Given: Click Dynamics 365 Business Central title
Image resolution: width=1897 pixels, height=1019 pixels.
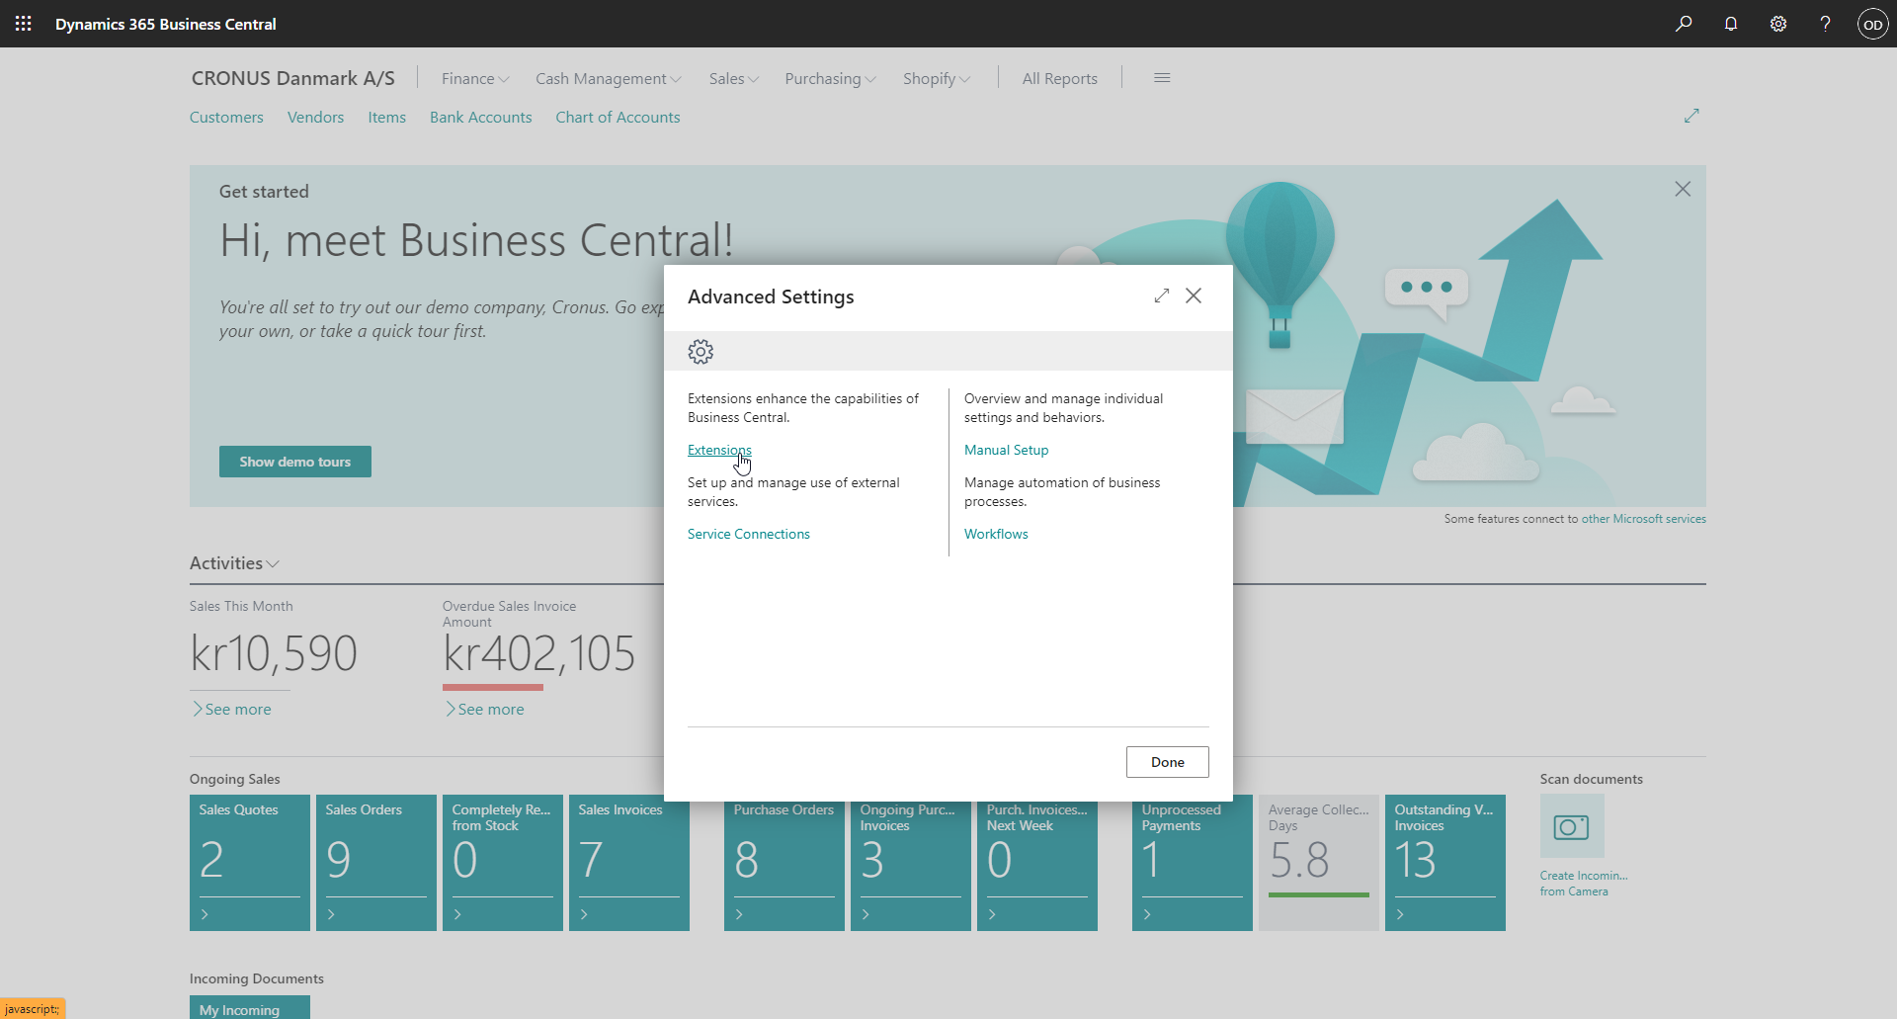Looking at the screenshot, I should (165, 24).
